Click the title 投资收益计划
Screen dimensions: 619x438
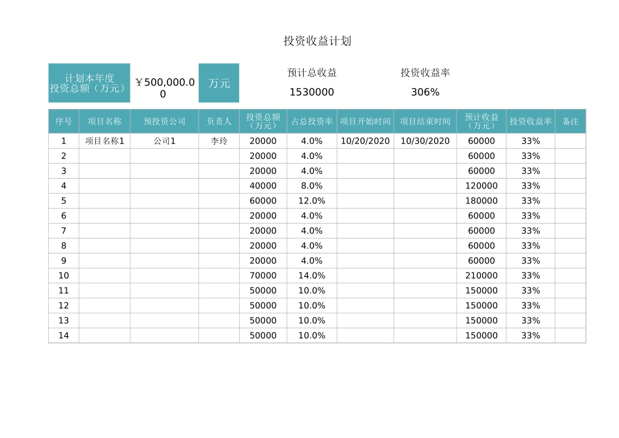pyautogui.click(x=317, y=40)
